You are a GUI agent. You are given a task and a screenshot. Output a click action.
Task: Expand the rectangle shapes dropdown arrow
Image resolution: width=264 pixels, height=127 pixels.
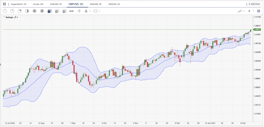click(100, 11)
